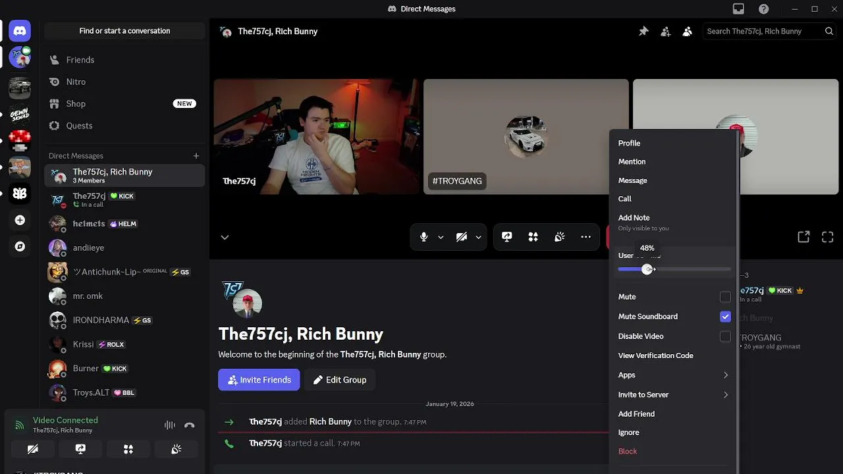Open the red mushroom server icon
The width and height of the screenshot is (843, 474).
(x=20, y=140)
